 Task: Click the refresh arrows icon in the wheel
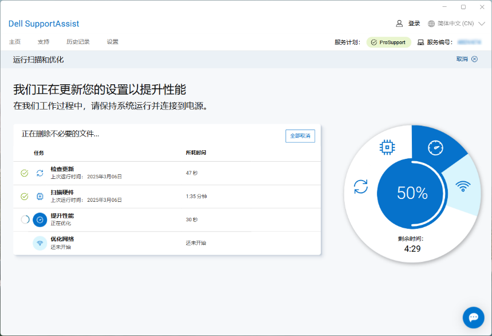[x=361, y=186]
